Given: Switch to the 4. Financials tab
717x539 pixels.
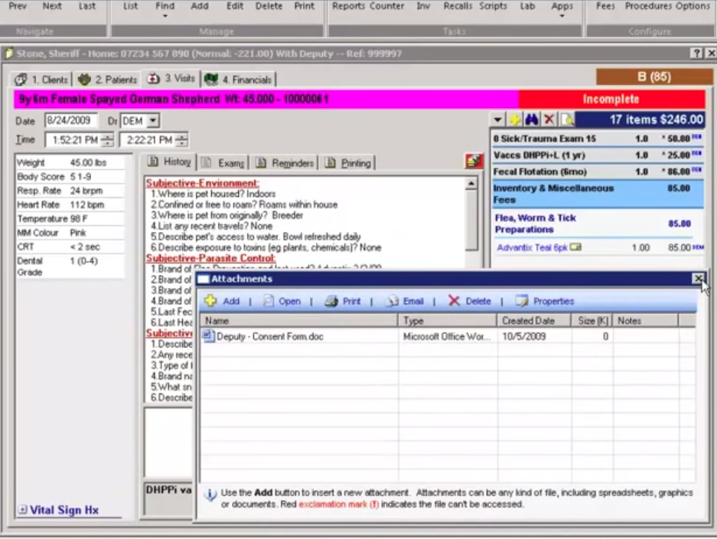Looking at the screenshot, I should (239, 80).
